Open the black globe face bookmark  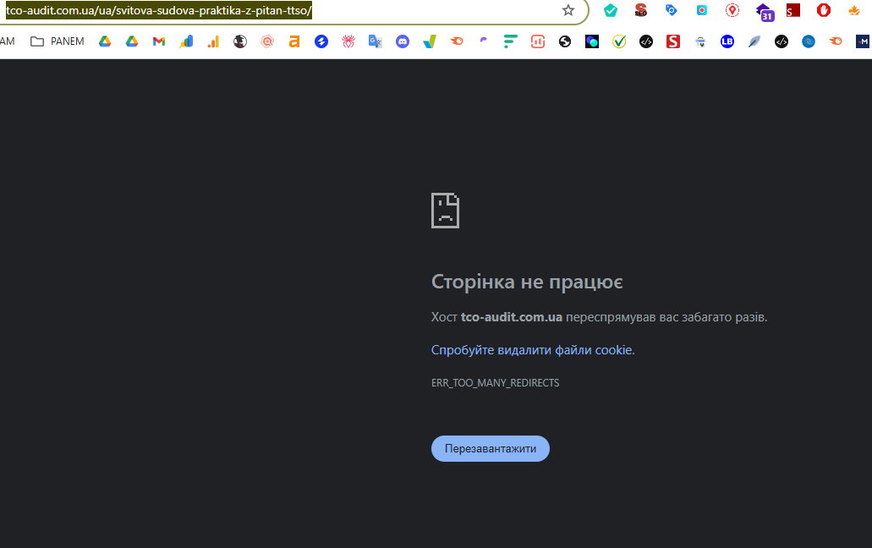[240, 41]
